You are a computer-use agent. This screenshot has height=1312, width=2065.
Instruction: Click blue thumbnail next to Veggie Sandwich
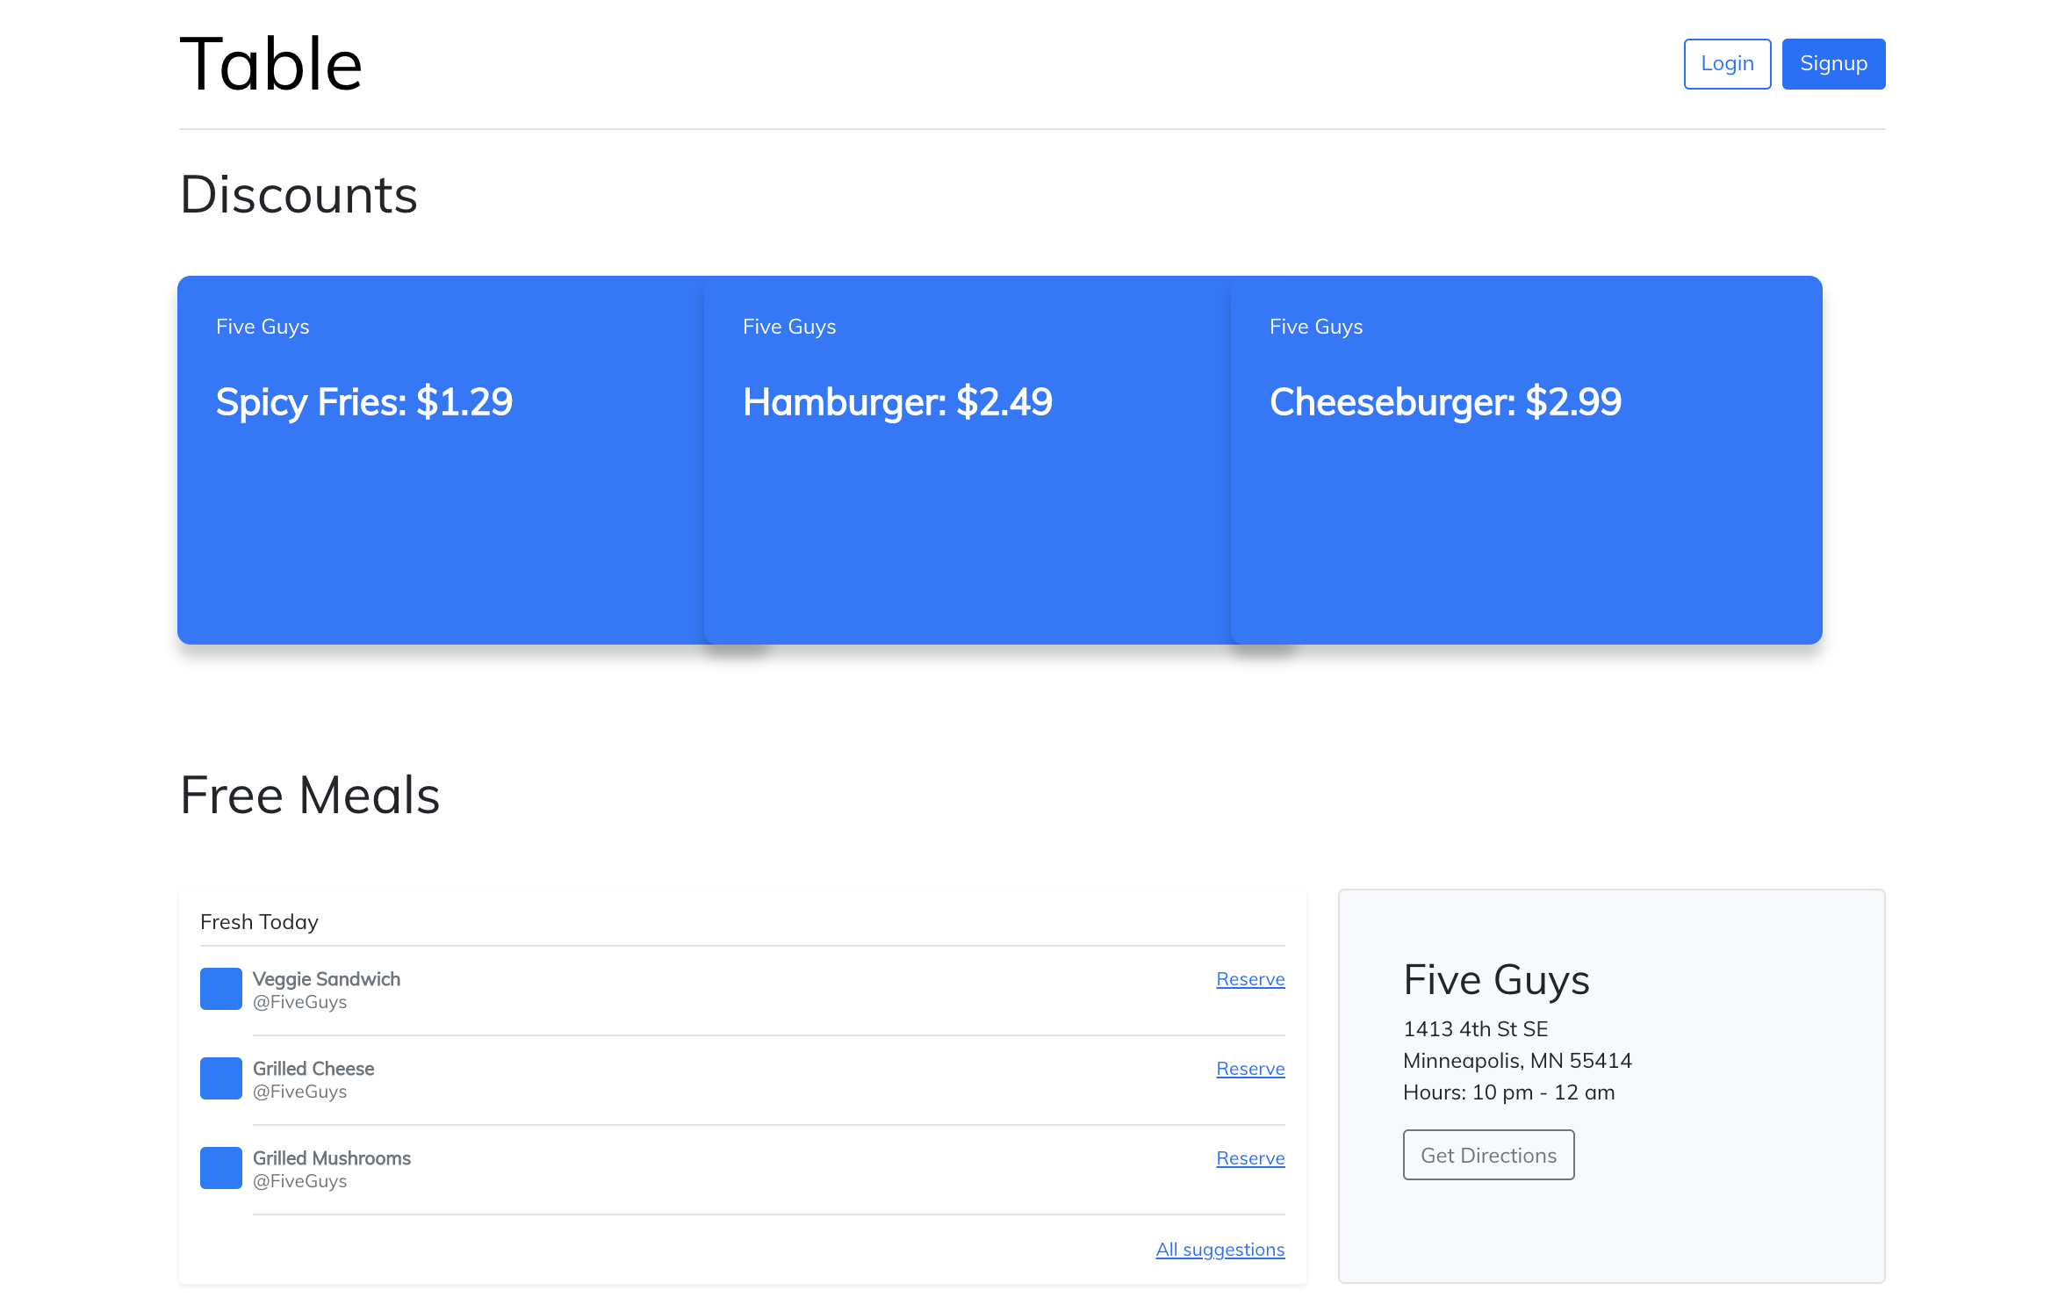coord(220,989)
